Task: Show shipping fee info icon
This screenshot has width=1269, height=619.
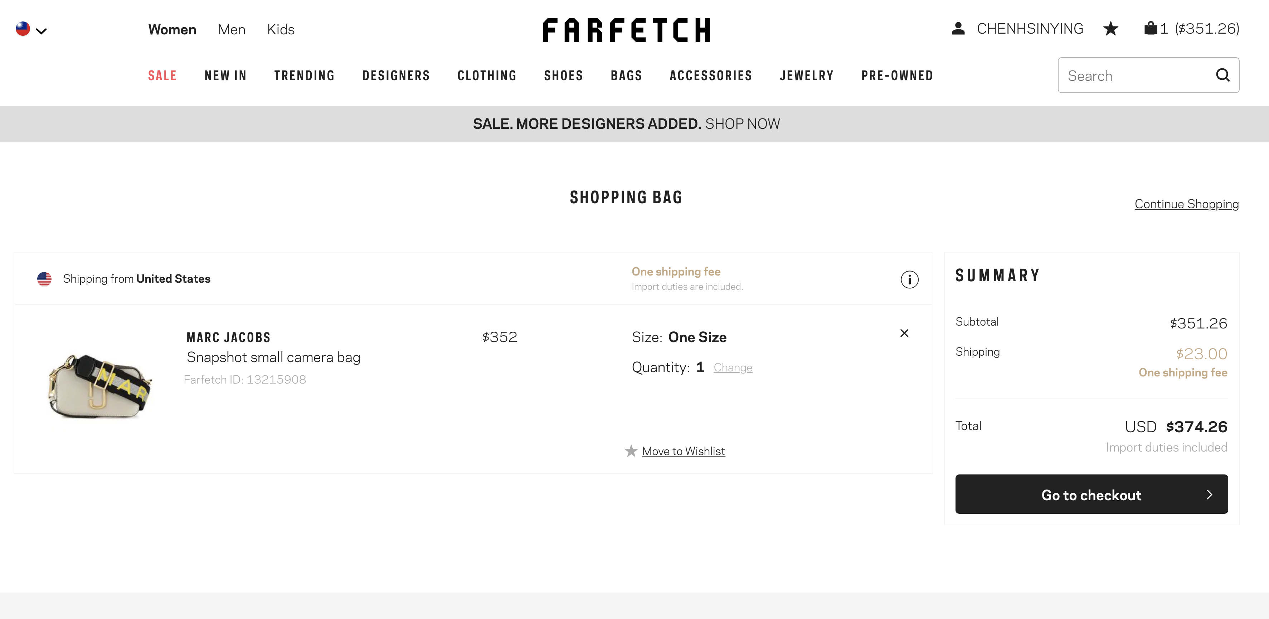Action: point(909,279)
